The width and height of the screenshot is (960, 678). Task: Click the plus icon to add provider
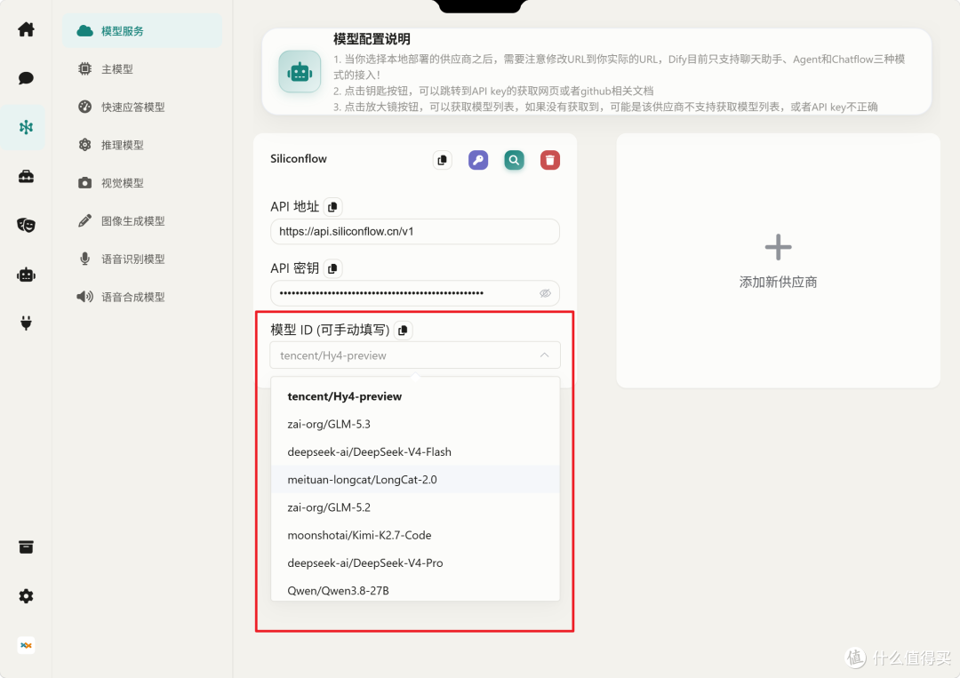778,247
